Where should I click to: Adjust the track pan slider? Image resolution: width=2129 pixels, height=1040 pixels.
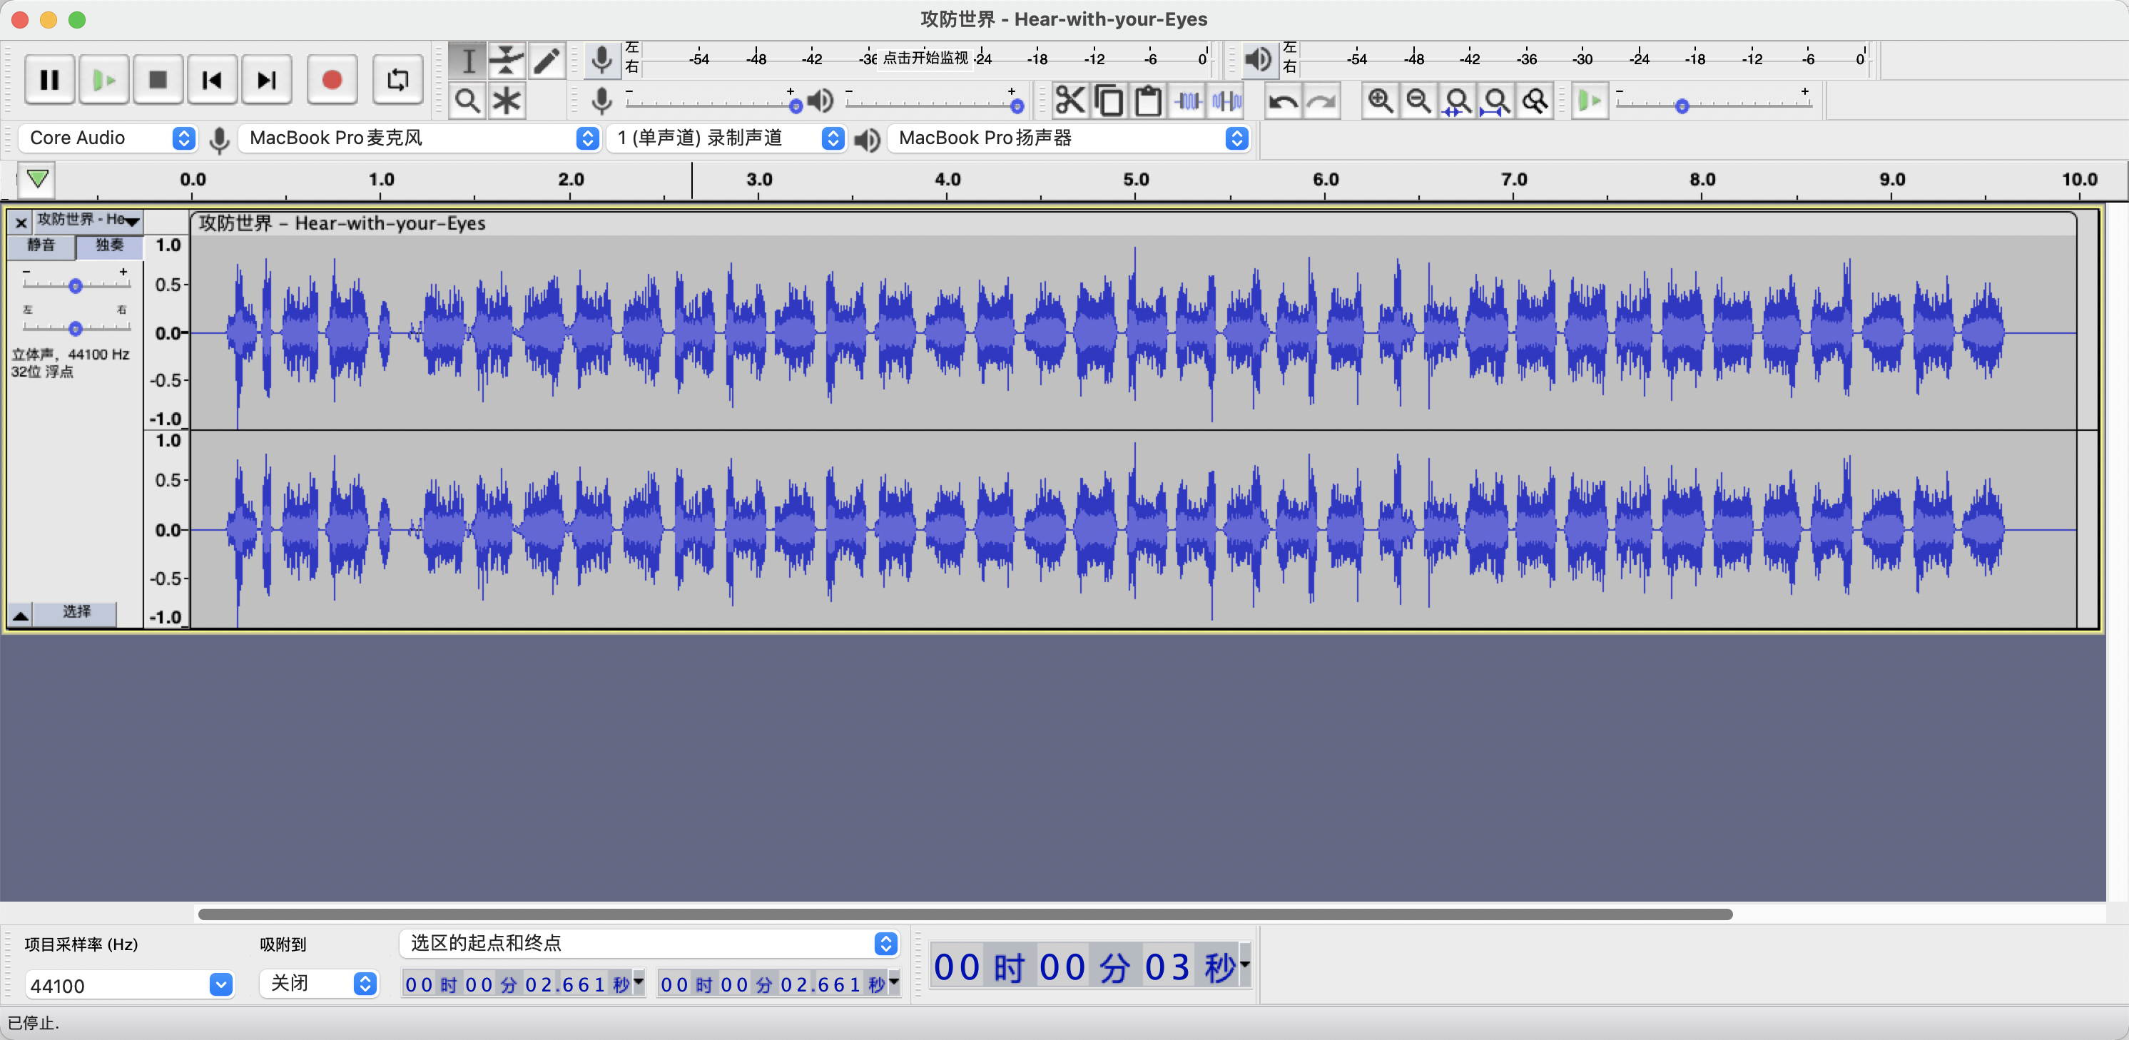76,328
